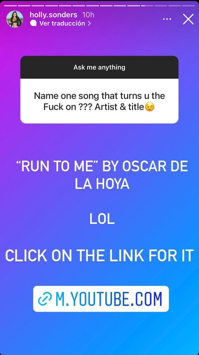Select the song question response box

(99, 101)
